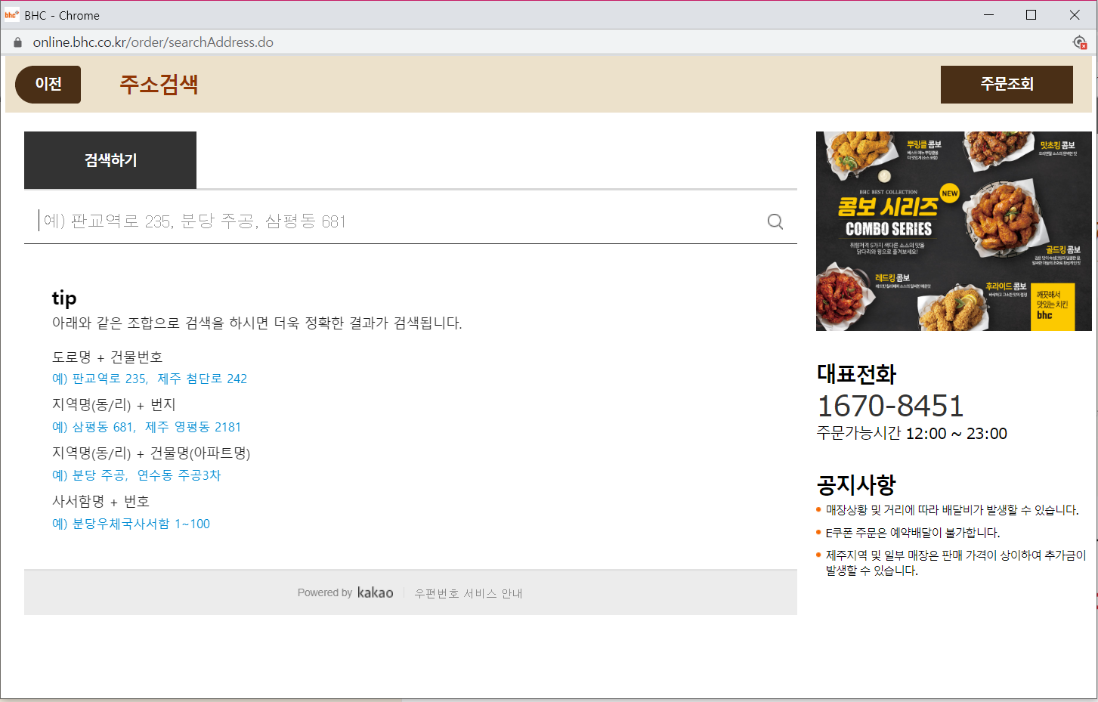Click the tip heading
This screenshot has width=1098, height=702.
64,298
